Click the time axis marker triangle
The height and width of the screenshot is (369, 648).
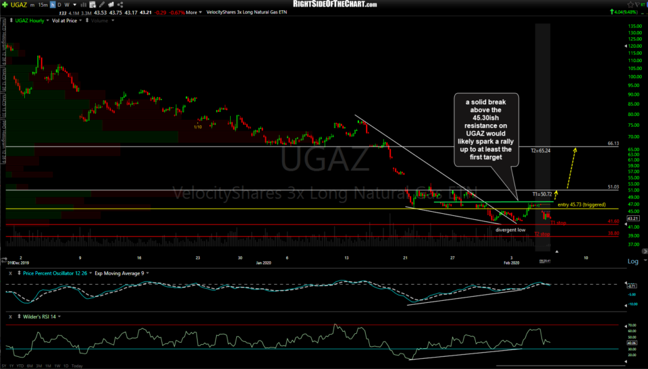pos(557,251)
